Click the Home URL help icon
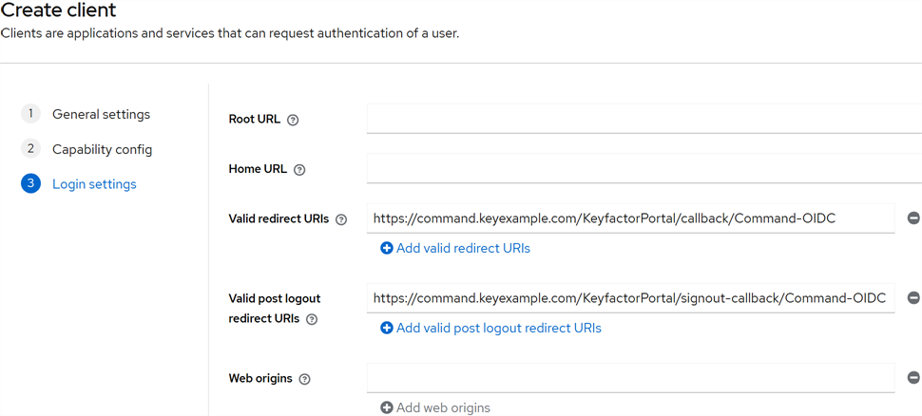This screenshot has height=416, width=922. 299,170
